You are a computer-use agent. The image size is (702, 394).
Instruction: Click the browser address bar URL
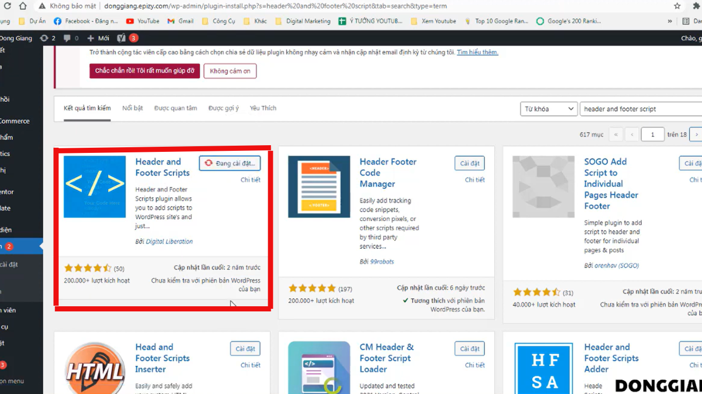tap(275, 6)
